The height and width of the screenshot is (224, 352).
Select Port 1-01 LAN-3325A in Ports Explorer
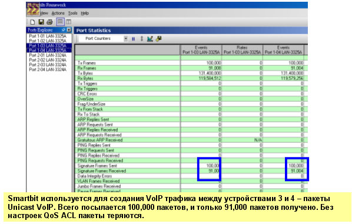(48, 36)
